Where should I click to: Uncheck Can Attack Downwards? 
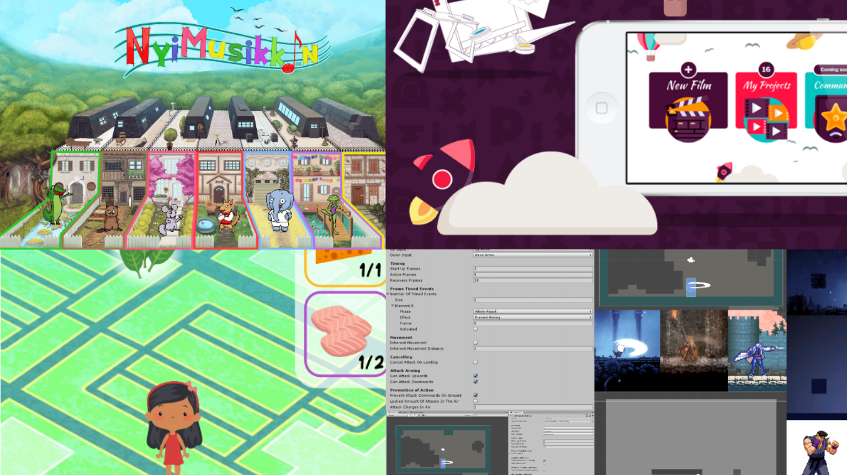pos(475,382)
